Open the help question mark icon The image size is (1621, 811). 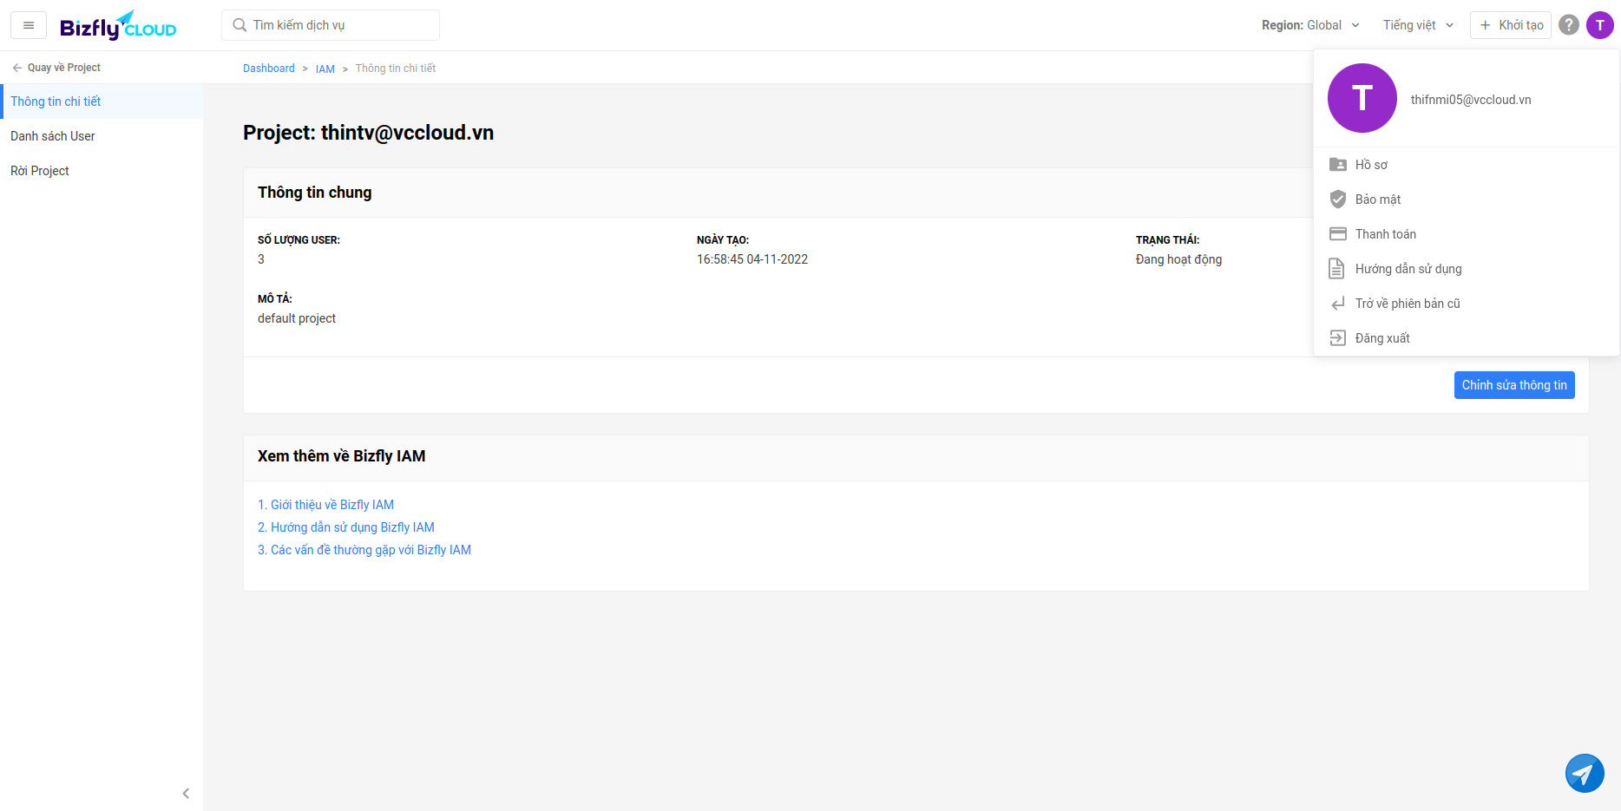coord(1568,25)
